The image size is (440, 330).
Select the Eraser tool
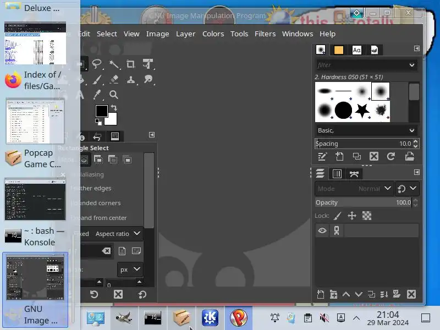[x=114, y=79]
